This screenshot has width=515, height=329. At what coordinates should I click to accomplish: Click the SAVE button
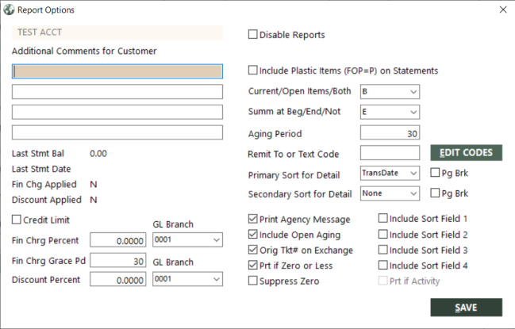coord(466,308)
